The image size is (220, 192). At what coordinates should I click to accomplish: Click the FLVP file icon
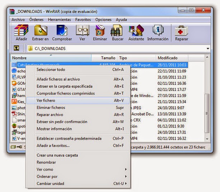14,77
